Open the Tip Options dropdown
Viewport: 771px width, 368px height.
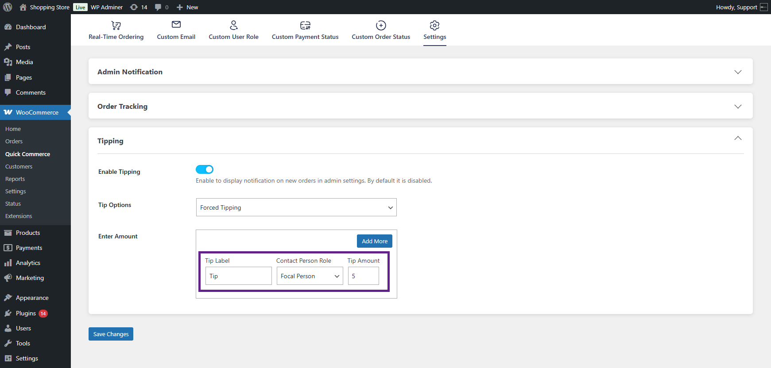(296, 207)
